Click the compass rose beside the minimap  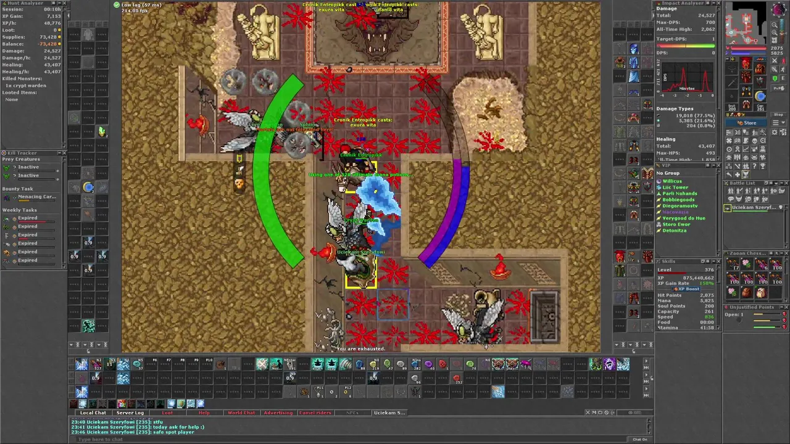click(779, 9)
